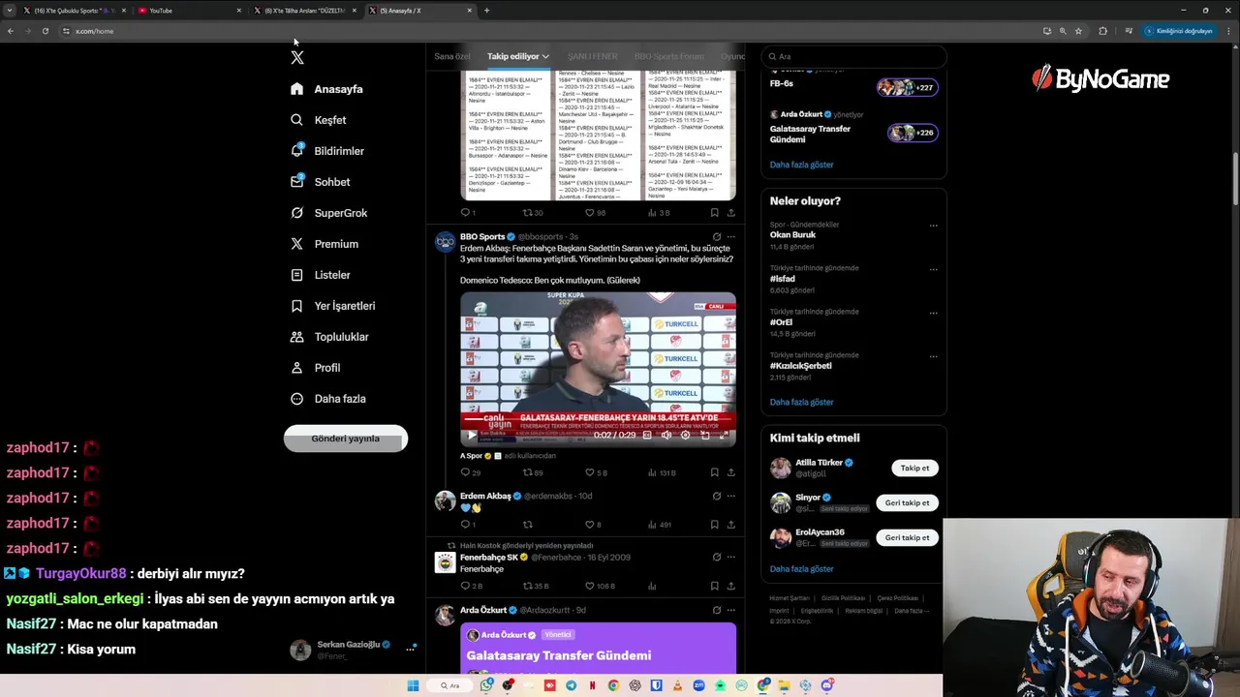Open Netflix from taskbar
This screenshot has width=1240, height=697.
(x=592, y=685)
